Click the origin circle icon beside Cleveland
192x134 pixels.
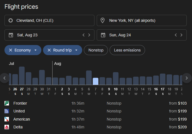[11, 20]
